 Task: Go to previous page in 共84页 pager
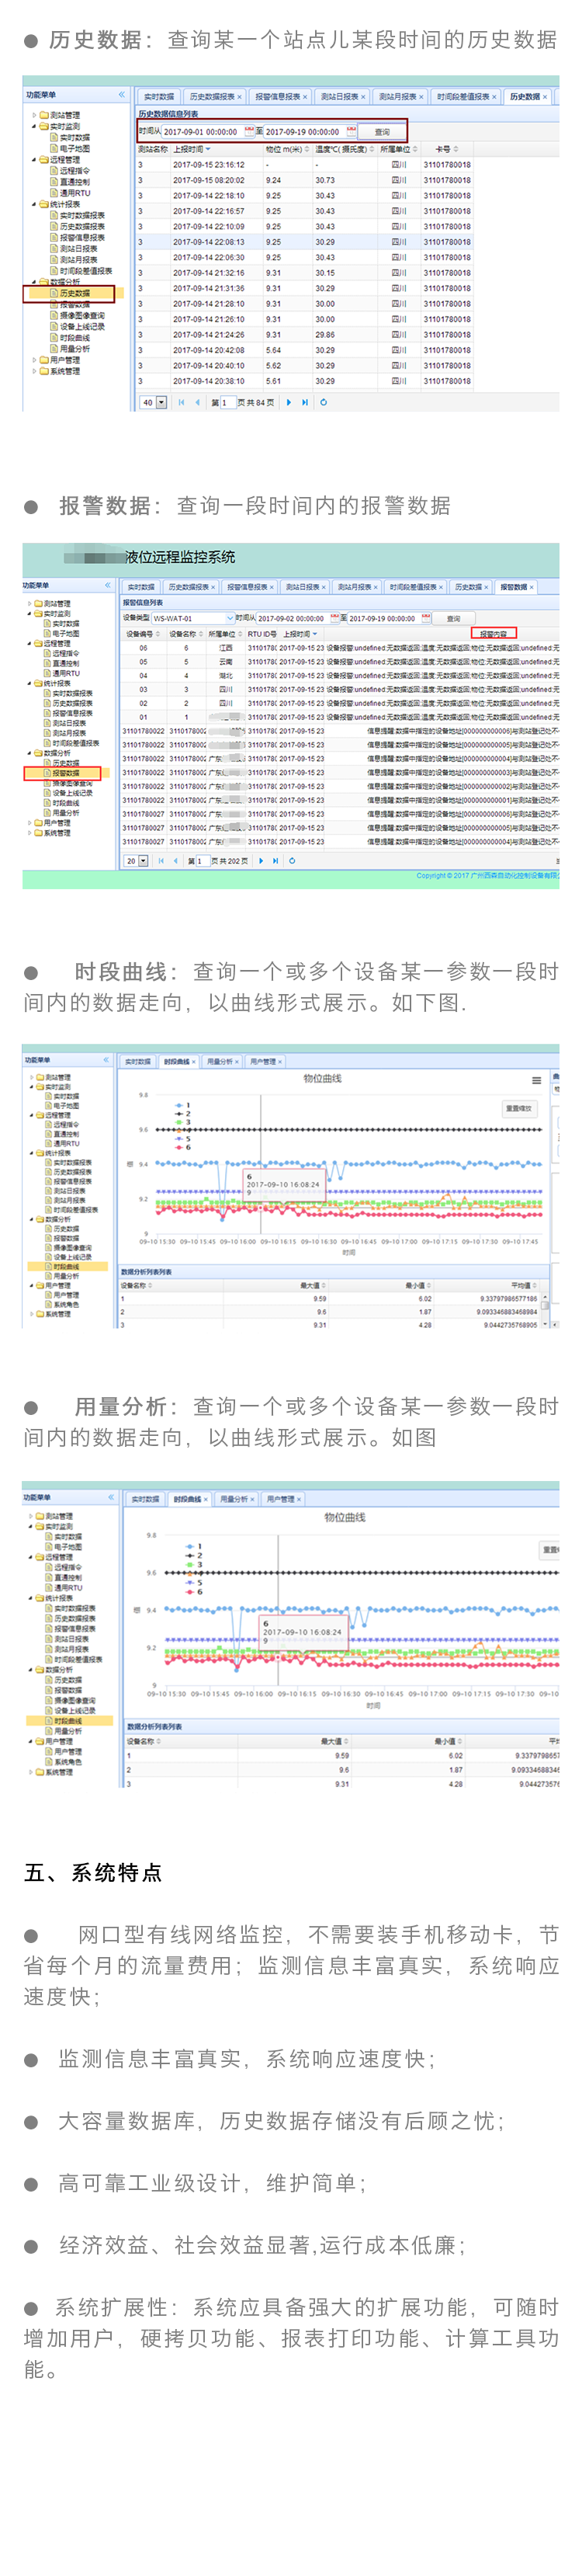(x=197, y=402)
